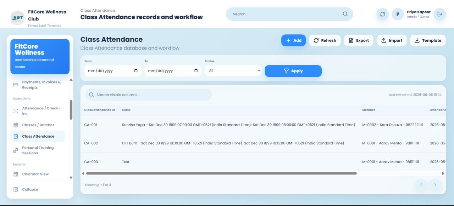The width and height of the screenshot is (454, 206).
Task: Click the Search visible columns field
Action: 148,95
